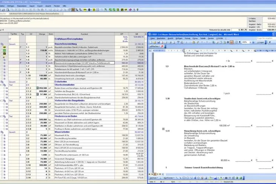Select the Line tool in Word drawing toolbar

(177, 178)
